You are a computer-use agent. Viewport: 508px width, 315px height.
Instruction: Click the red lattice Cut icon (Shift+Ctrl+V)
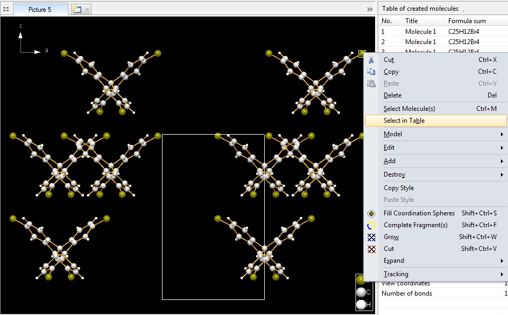click(x=371, y=249)
